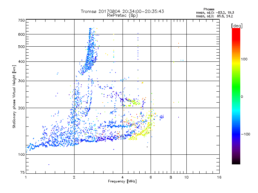Viewport: 258px width, 193px height.
Task: Click the frequency axis tick label '8'
Action: coord(171,177)
